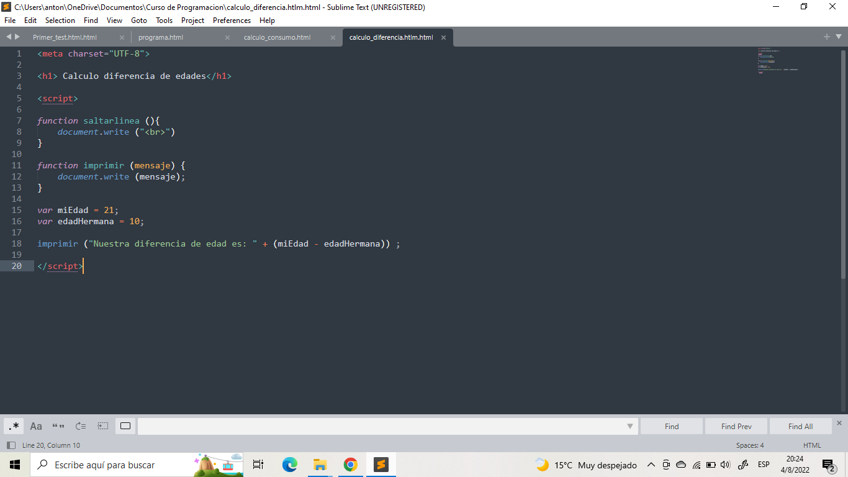Select the calculo_diferencia.htlm.html tab

[x=391, y=37]
